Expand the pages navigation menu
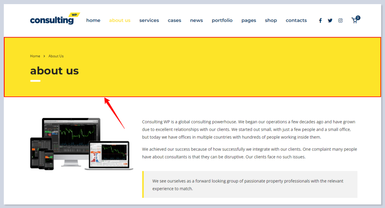385x208 pixels. [249, 20]
